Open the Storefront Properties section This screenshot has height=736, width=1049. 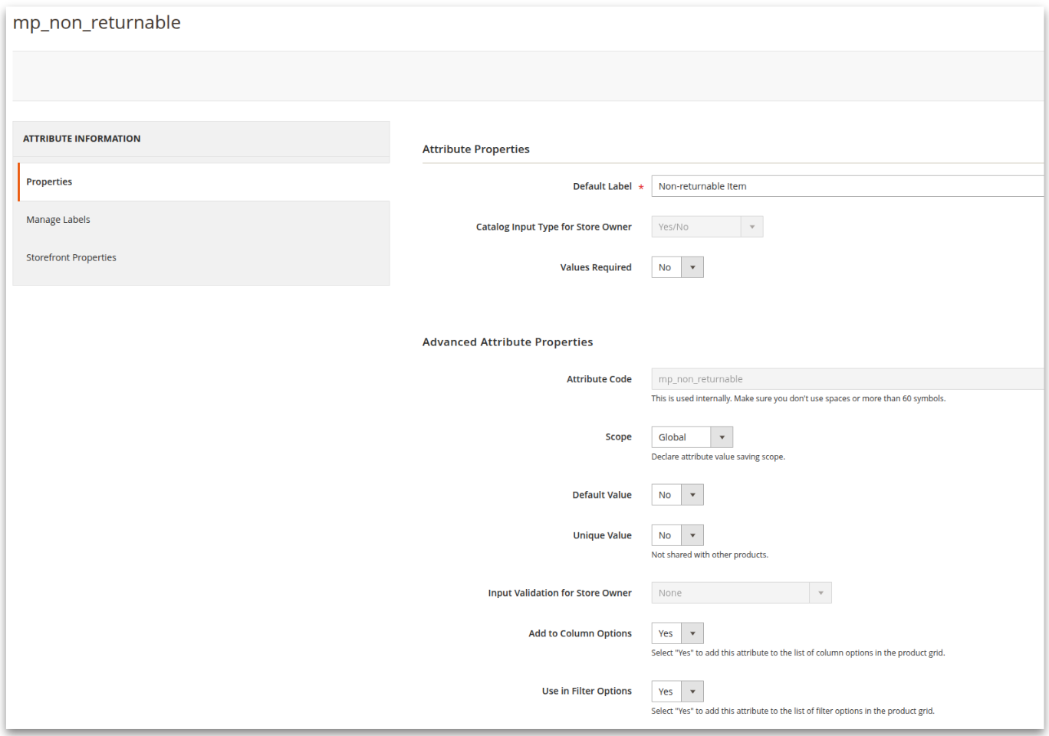pos(71,257)
